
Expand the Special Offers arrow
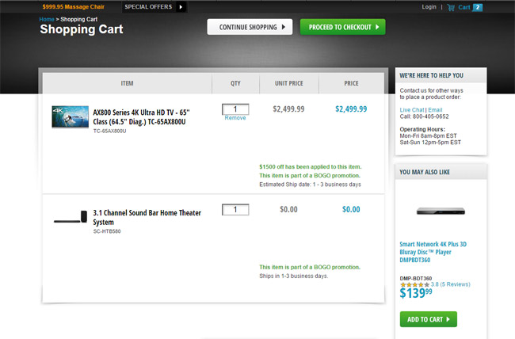pos(181,7)
